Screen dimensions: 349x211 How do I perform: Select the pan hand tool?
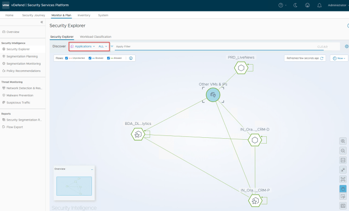(x=343, y=188)
